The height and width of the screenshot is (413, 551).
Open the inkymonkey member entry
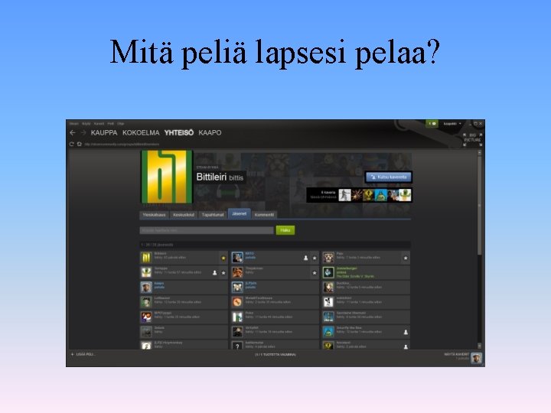tap(184, 344)
